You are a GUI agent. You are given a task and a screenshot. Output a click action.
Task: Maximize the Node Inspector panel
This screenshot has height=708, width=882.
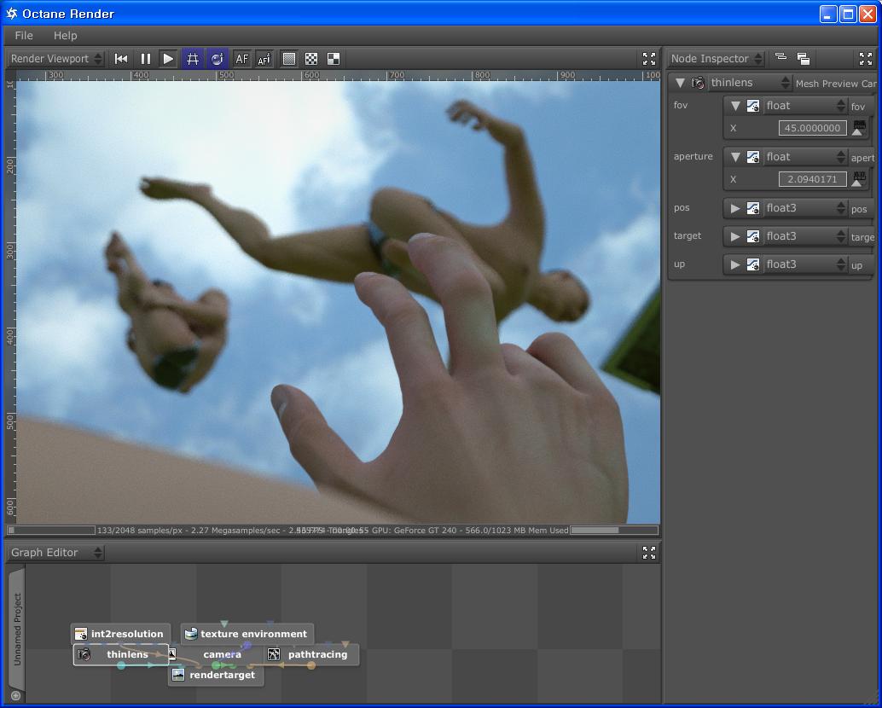tap(866, 59)
